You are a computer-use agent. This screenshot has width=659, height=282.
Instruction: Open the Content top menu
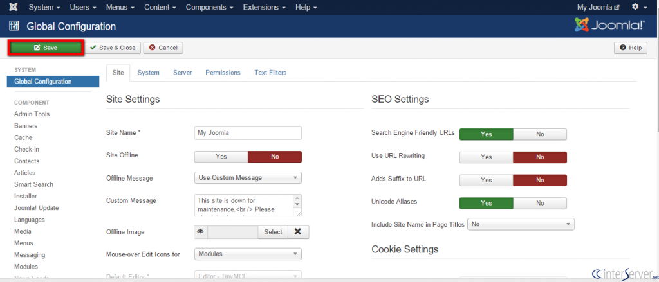tap(160, 7)
